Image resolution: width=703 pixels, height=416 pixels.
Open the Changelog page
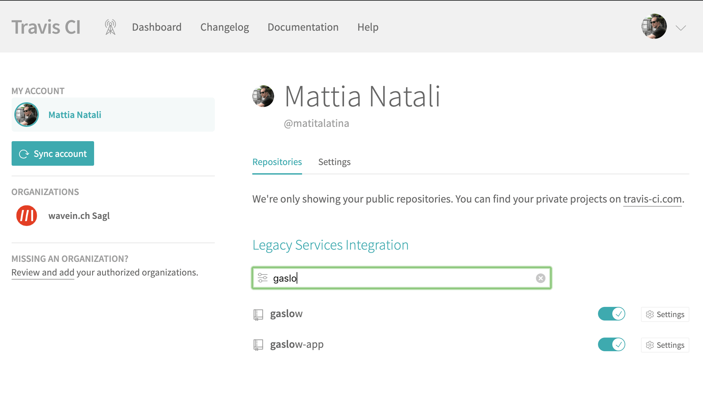tap(225, 27)
